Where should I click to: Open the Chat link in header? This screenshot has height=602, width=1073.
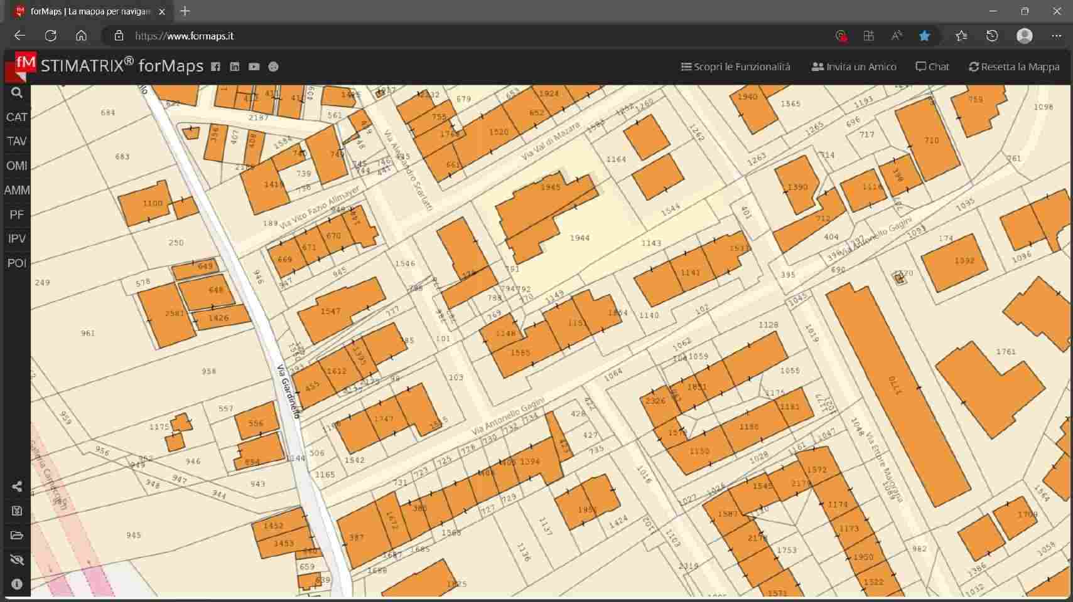click(932, 66)
